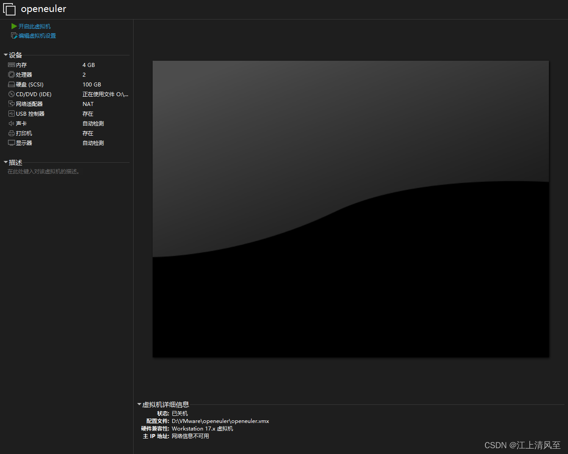
Task: Collapse the 描述 description section
Action: [6, 162]
